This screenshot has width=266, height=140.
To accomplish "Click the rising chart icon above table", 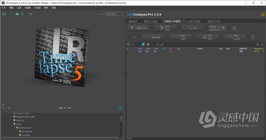I will click(162, 44).
